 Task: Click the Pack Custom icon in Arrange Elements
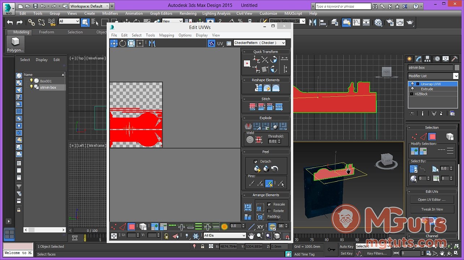point(248,207)
